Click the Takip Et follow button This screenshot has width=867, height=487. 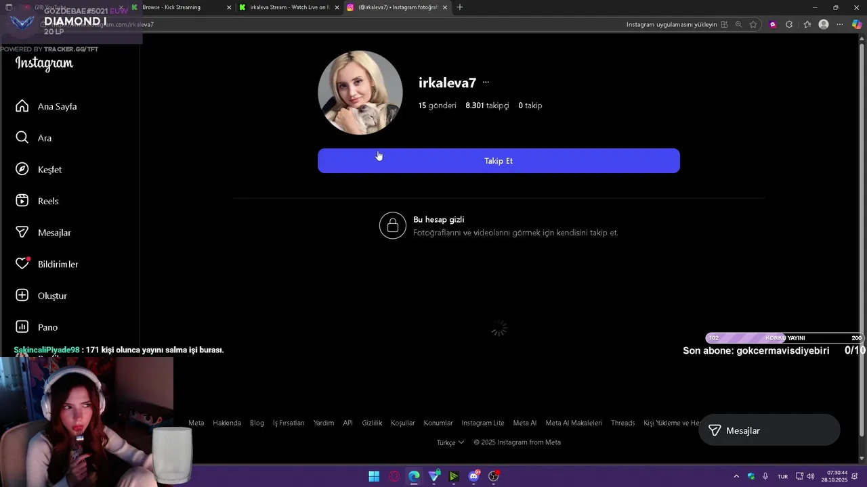click(x=499, y=161)
